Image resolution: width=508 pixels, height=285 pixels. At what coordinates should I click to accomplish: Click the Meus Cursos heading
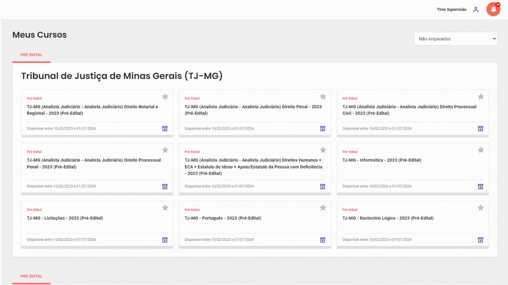coord(39,35)
